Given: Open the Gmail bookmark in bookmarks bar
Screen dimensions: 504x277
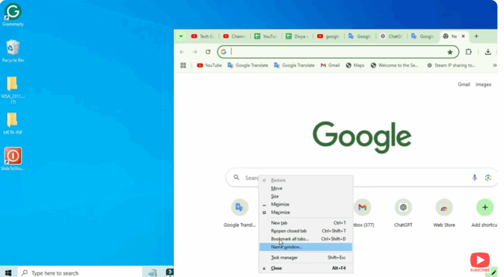Looking at the screenshot, I should 330,65.
